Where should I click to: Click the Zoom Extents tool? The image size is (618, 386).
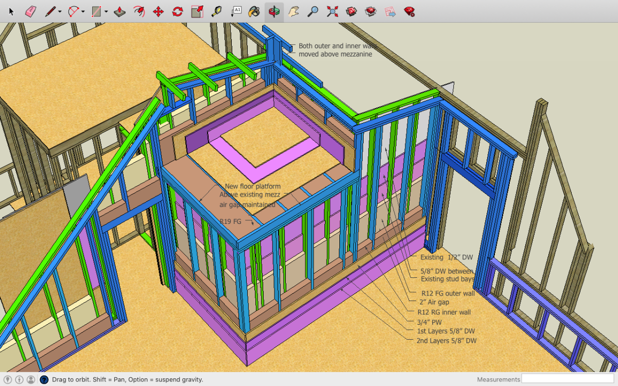pyautogui.click(x=332, y=11)
